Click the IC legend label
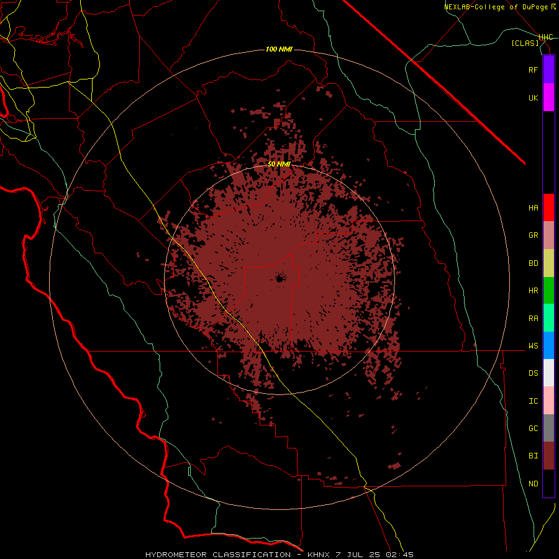This screenshot has height=559, width=559. click(534, 401)
